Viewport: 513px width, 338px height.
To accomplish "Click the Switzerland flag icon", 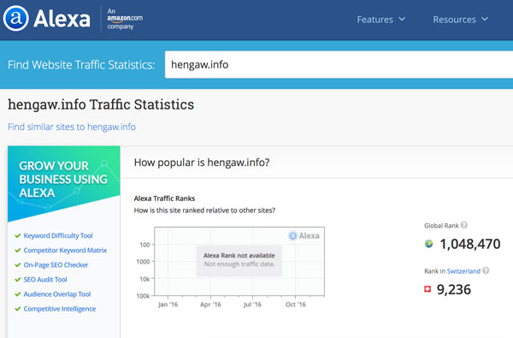I will [x=427, y=289].
